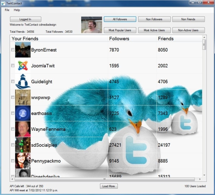View Most Popular Users
The width and height of the screenshot is (215, 195).
click(x=120, y=30)
